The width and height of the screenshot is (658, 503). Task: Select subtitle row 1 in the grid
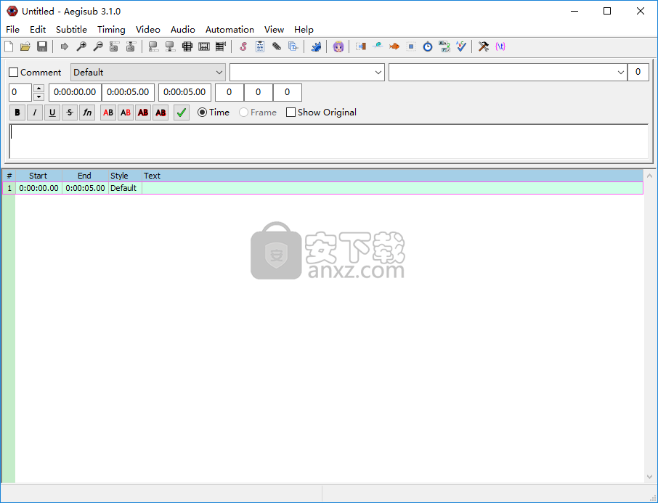pos(322,188)
